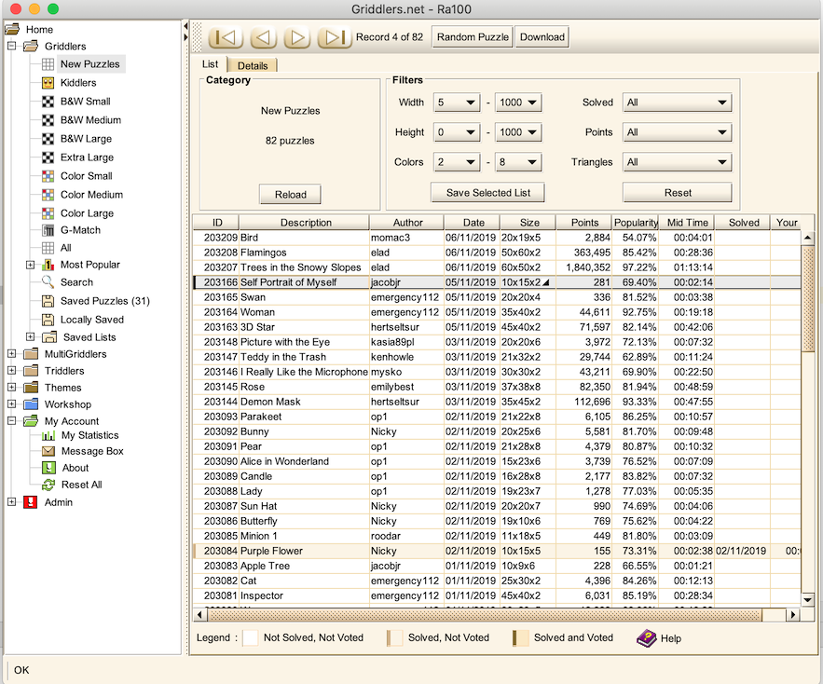Open the Message Box envelope icon
This screenshot has height=684, width=823.
[48, 451]
